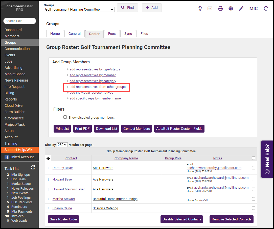Enable Show disabled group members checkbox

tap(65, 117)
